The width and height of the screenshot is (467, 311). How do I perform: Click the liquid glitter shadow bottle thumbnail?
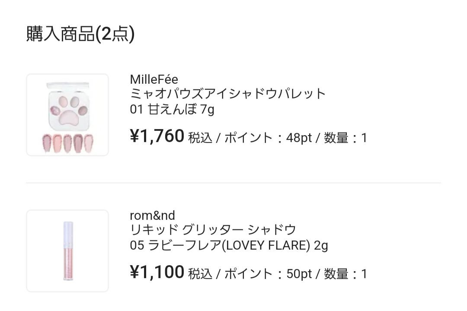pos(67,251)
